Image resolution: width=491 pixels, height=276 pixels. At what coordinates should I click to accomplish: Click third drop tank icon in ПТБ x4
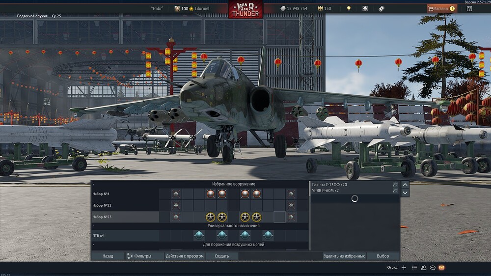[245, 235]
